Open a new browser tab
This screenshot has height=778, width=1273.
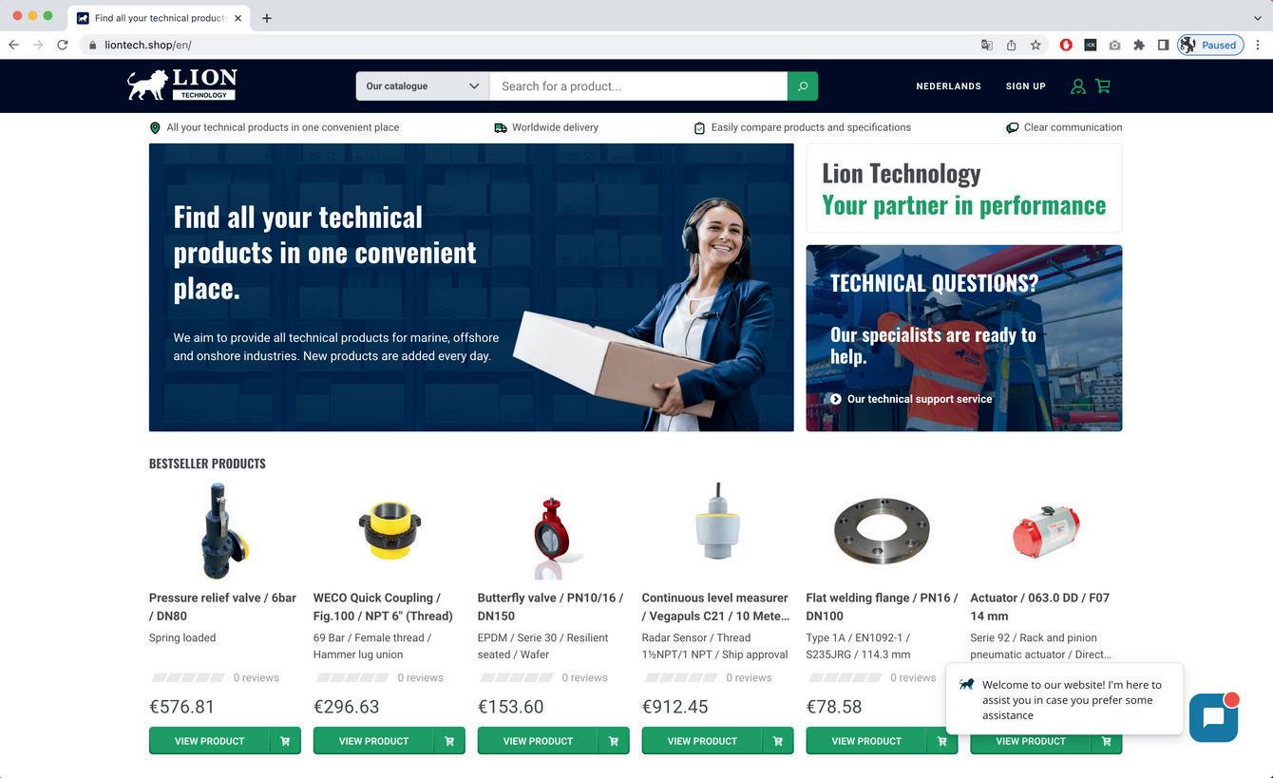tap(267, 18)
